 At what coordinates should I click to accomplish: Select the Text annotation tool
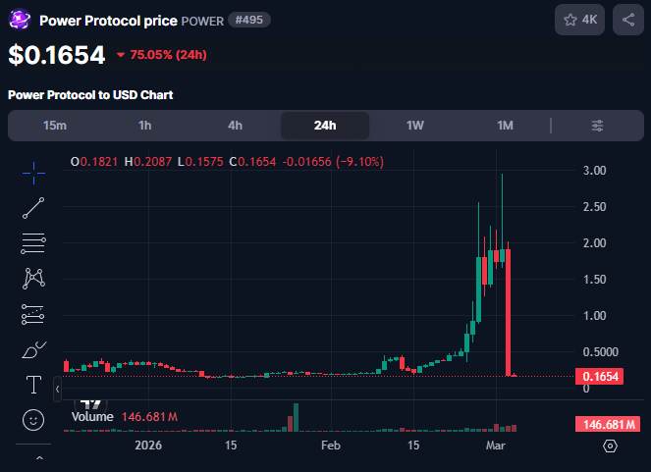click(33, 385)
